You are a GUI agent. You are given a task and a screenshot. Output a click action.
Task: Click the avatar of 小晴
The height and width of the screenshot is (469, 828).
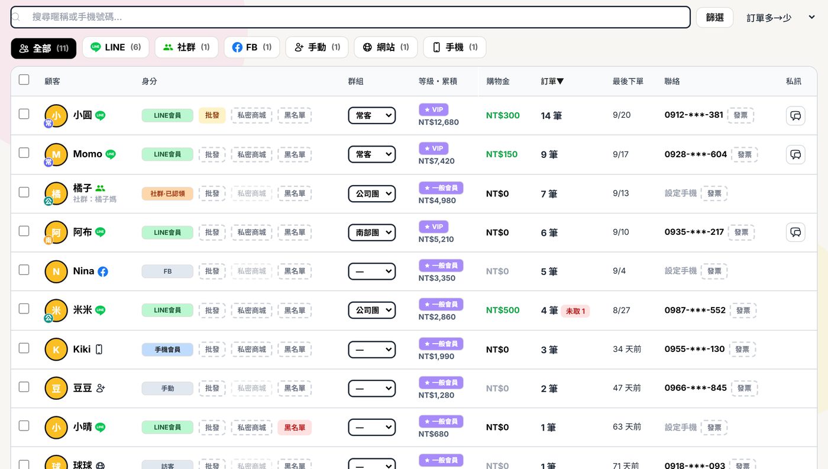point(56,428)
